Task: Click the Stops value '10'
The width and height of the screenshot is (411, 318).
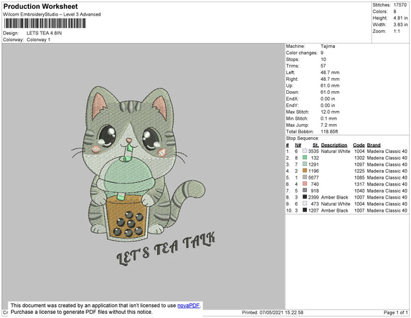Action: point(323,59)
